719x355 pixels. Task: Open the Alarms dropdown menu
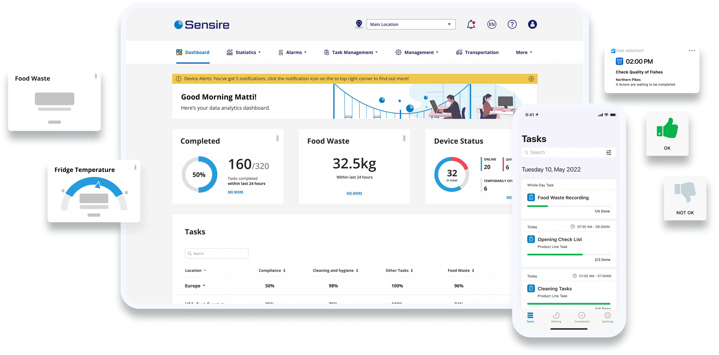(292, 52)
